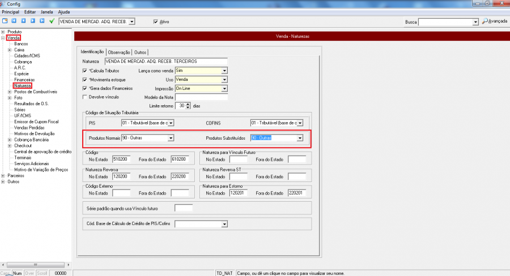Jump to the last record
Image resolution: width=510 pixels, height=276 pixels.
point(41,21)
